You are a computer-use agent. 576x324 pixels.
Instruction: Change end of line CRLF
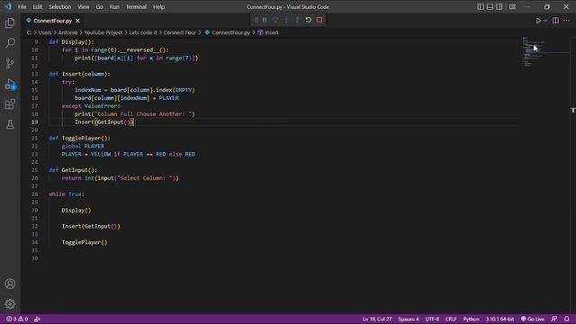click(451, 319)
